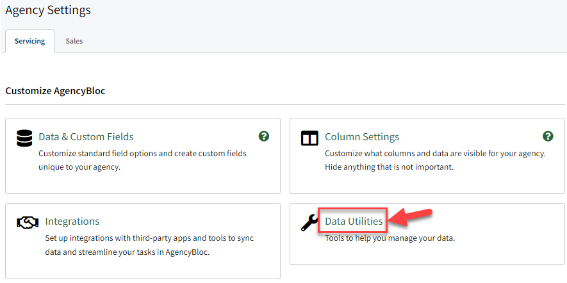Screen dimensions: 567x283
Task: Click 'data and streamline your tasks in AgencyBloc.' text
Action: point(127,252)
